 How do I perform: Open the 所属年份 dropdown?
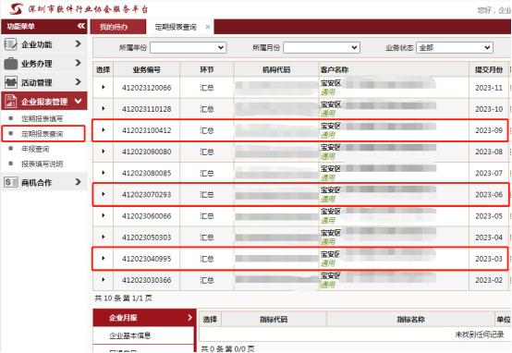[188, 48]
